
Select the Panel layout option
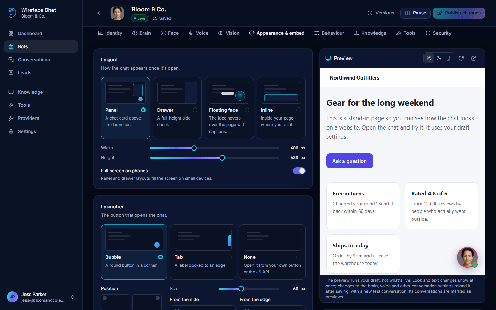tap(125, 108)
